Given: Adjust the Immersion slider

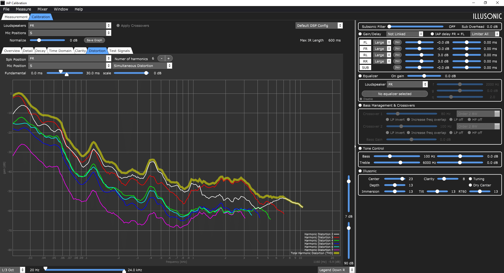Looking at the screenshot, I should (395, 191).
